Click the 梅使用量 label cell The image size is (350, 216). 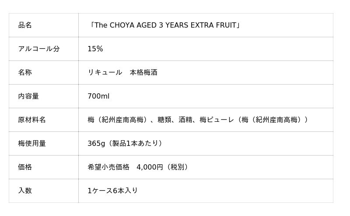32,144
